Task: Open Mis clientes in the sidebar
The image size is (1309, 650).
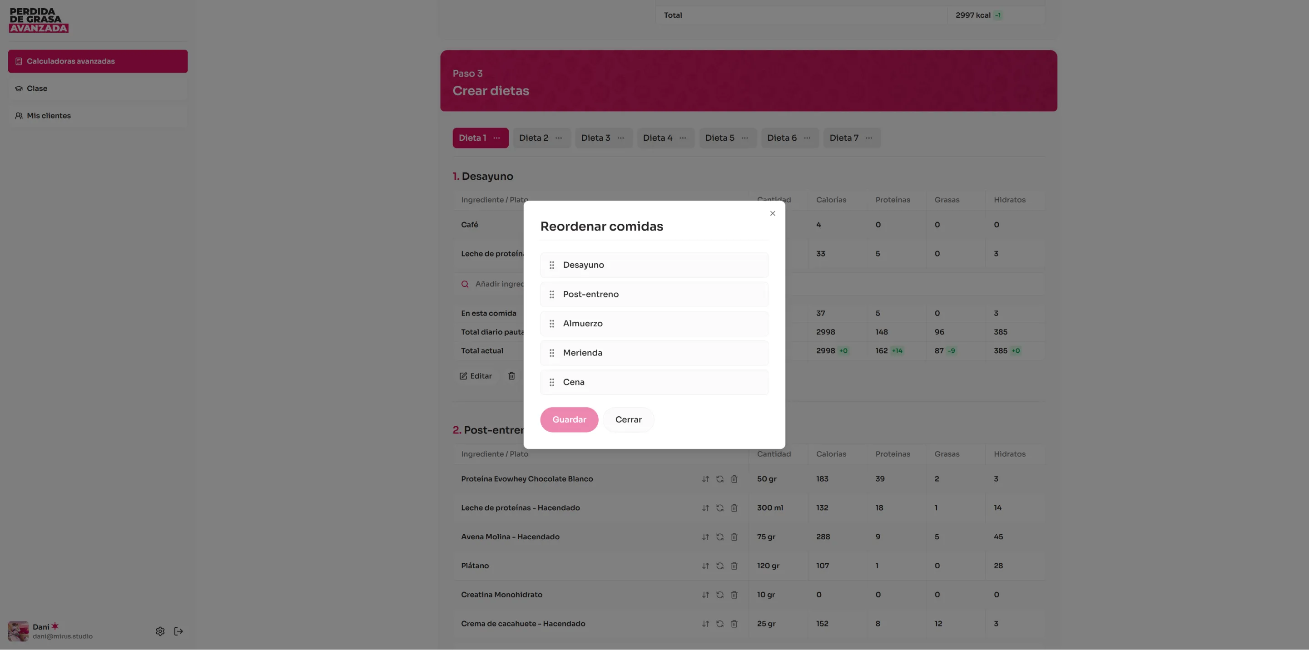Action: tap(49, 116)
